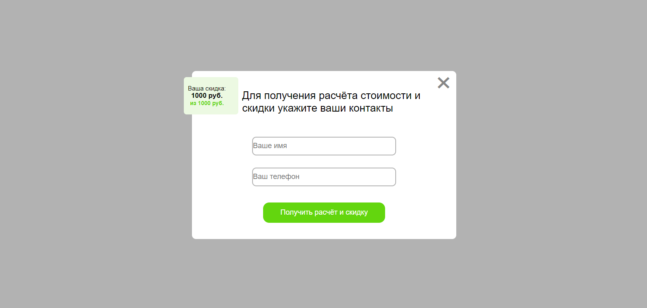
Task: Click gray backdrop right of the dialog
Action: (x=549, y=154)
